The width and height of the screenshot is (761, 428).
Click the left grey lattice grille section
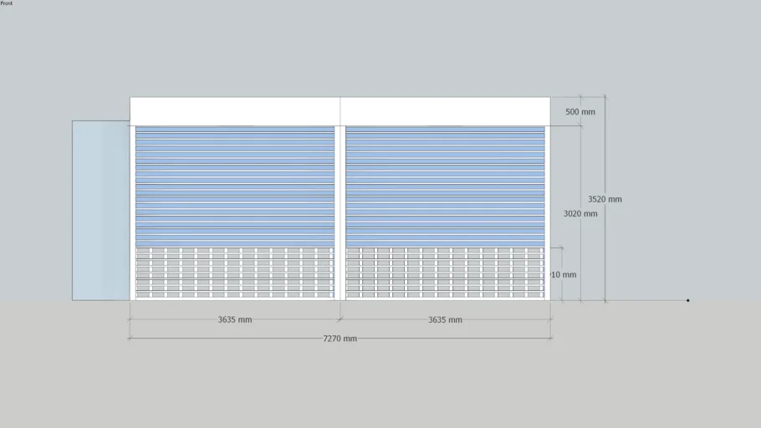click(x=235, y=273)
